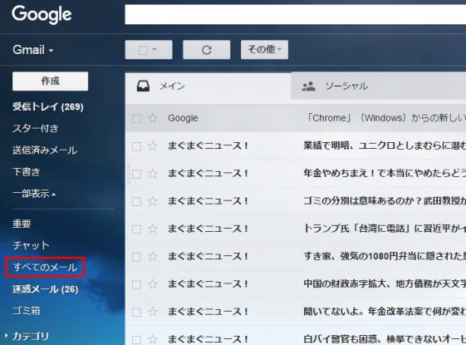Star the 聞いてないよ 年金改革法案 email
Image resolution: width=466 pixels, height=345 pixels.
click(153, 312)
